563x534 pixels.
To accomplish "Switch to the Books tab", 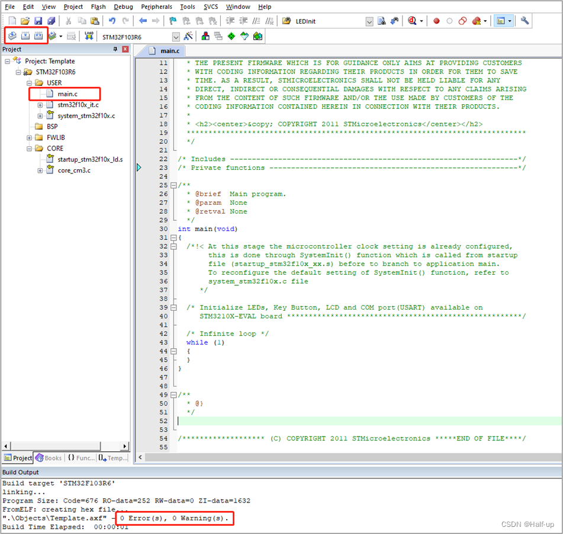I will (49, 458).
